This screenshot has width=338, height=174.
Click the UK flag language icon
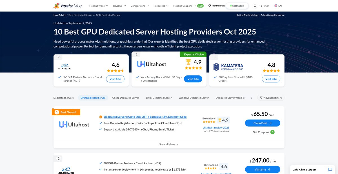click(275, 6)
